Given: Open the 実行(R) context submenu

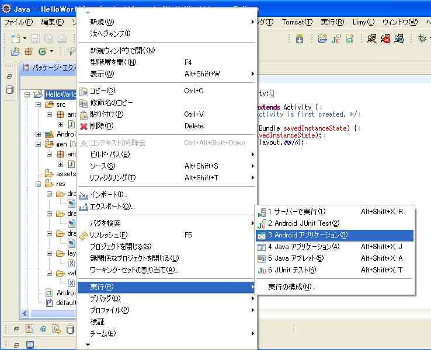Looking at the screenshot, I should coord(167,287).
